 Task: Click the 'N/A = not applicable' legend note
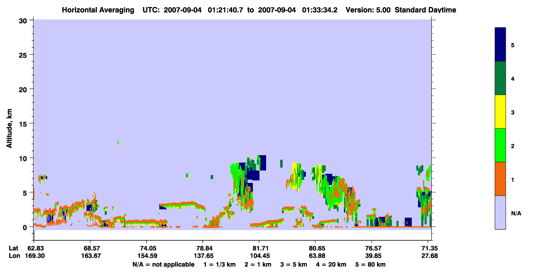click(x=163, y=264)
